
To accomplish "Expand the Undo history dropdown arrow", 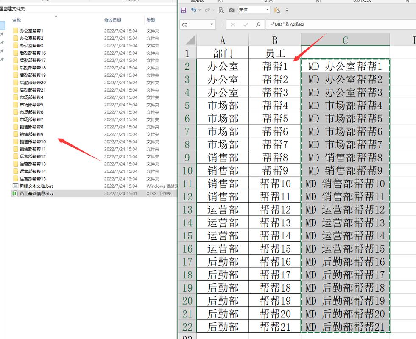I will click(x=200, y=10).
